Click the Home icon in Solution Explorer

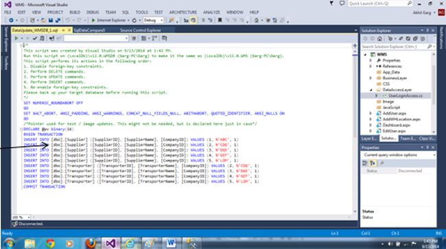tap(379, 38)
